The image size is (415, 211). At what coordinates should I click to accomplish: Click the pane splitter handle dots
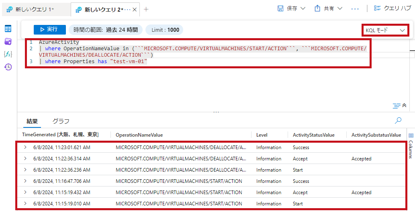coord(216,112)
